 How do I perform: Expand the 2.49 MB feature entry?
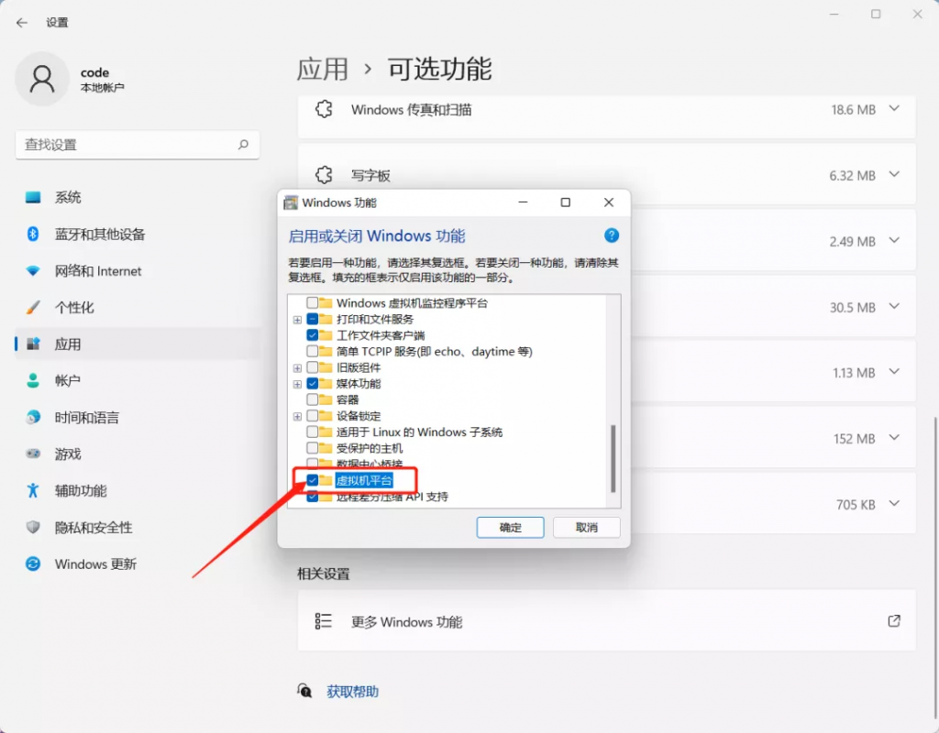(x=894, y=241)
